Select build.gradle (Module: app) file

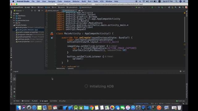pyautogui.click(x=28, y=30)
